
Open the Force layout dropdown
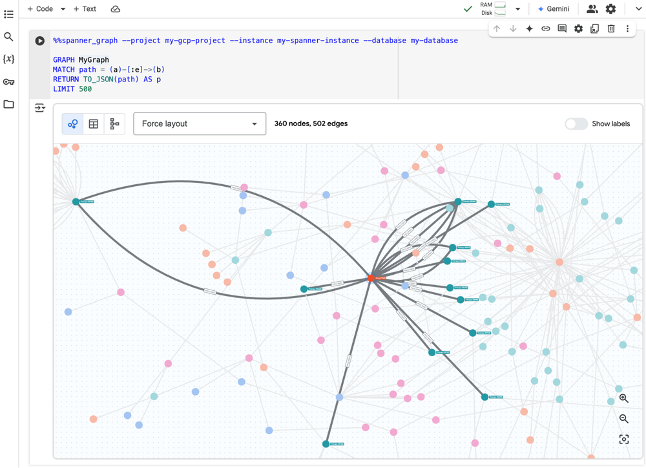[x=200, y=124]
